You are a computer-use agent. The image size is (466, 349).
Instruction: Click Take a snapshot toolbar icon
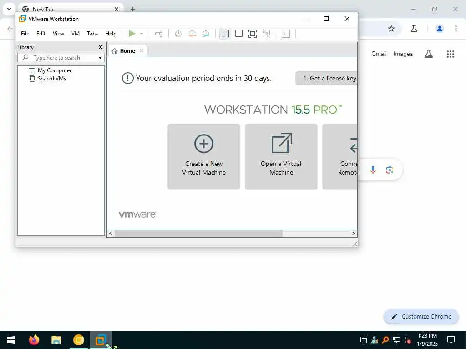click(x=178, y=34)
